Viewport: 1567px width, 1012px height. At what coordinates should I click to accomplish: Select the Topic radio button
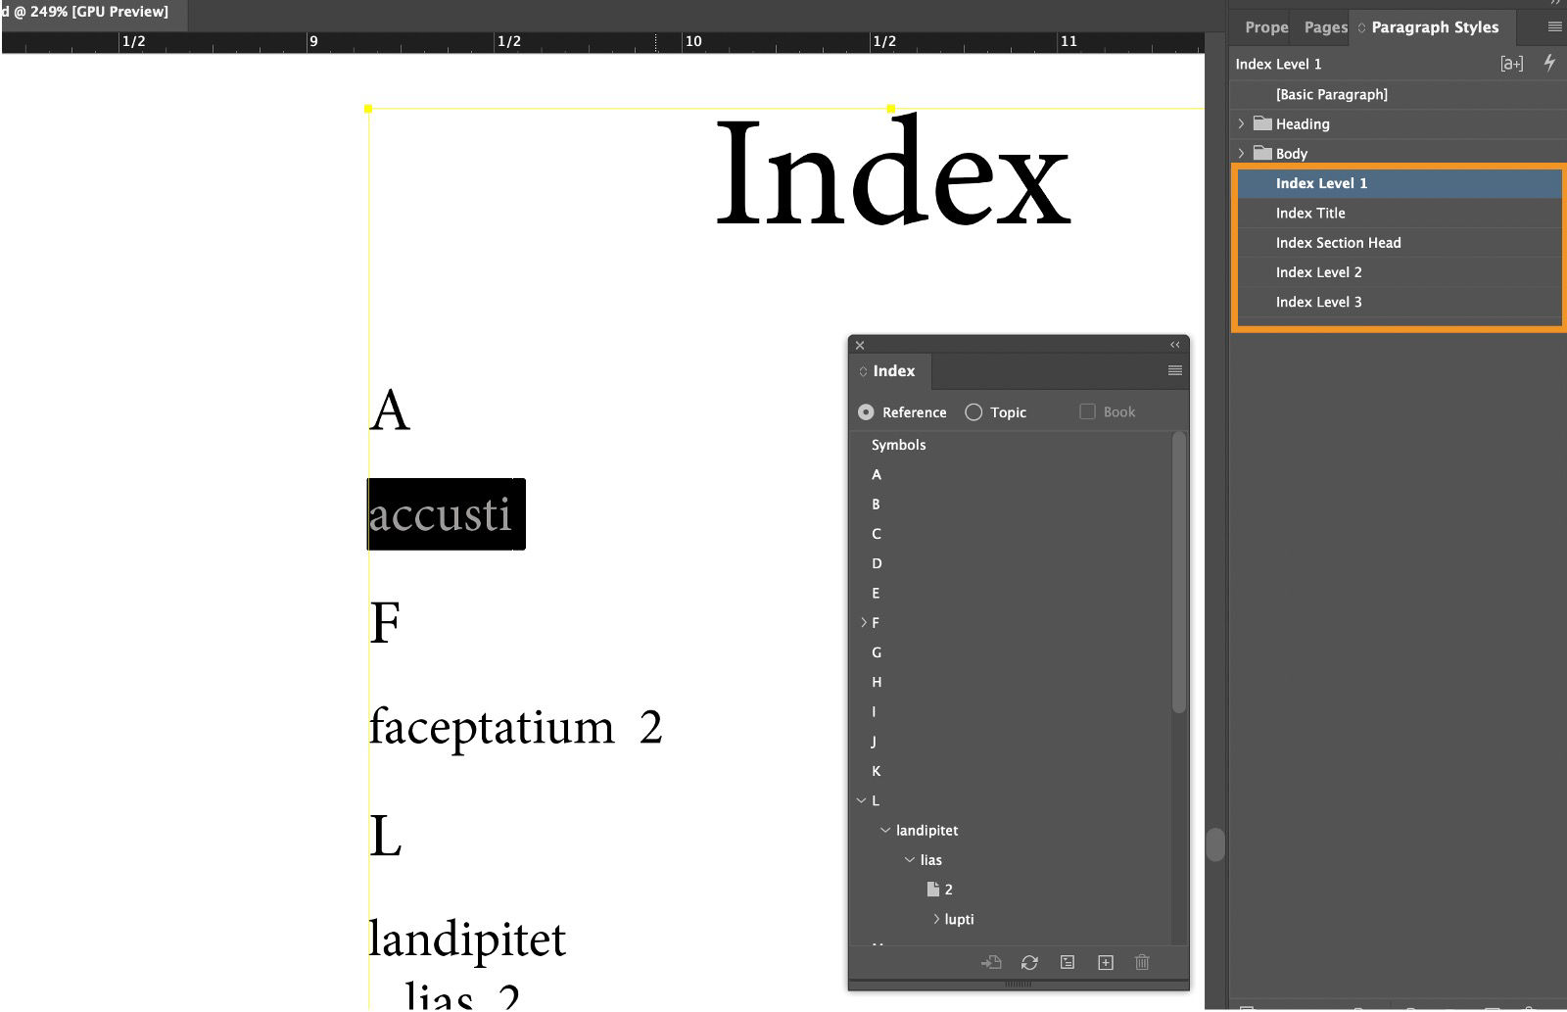pyautogui.click(x=973, y=412)
